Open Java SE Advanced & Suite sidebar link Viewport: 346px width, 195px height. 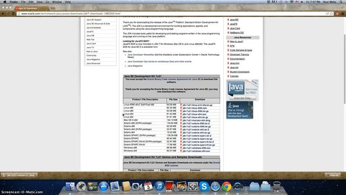tap(98, 24)
